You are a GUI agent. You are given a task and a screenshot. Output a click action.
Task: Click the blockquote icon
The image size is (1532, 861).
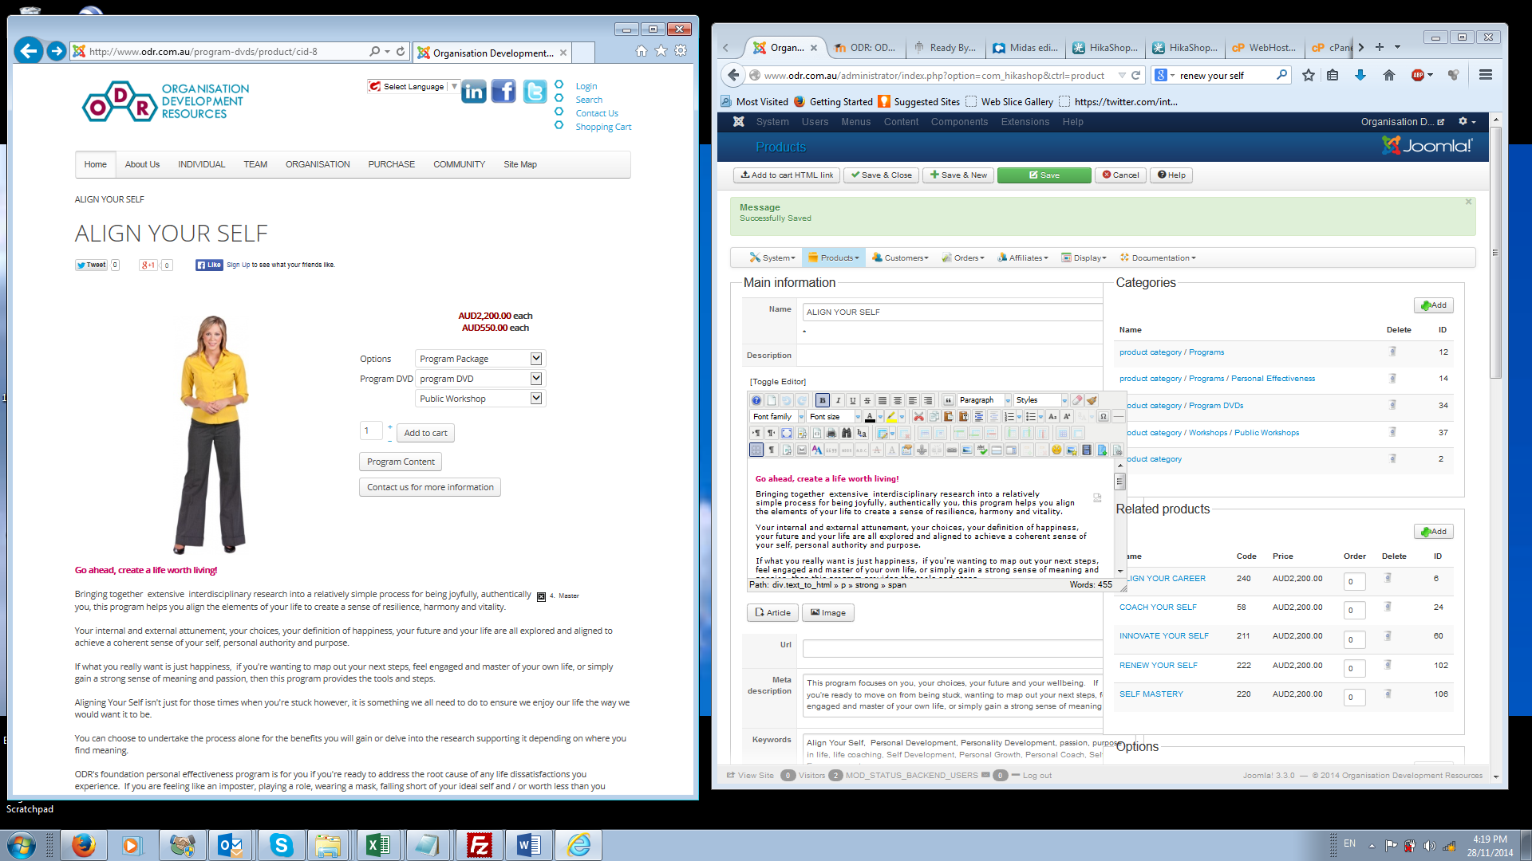tap(948, 400)
